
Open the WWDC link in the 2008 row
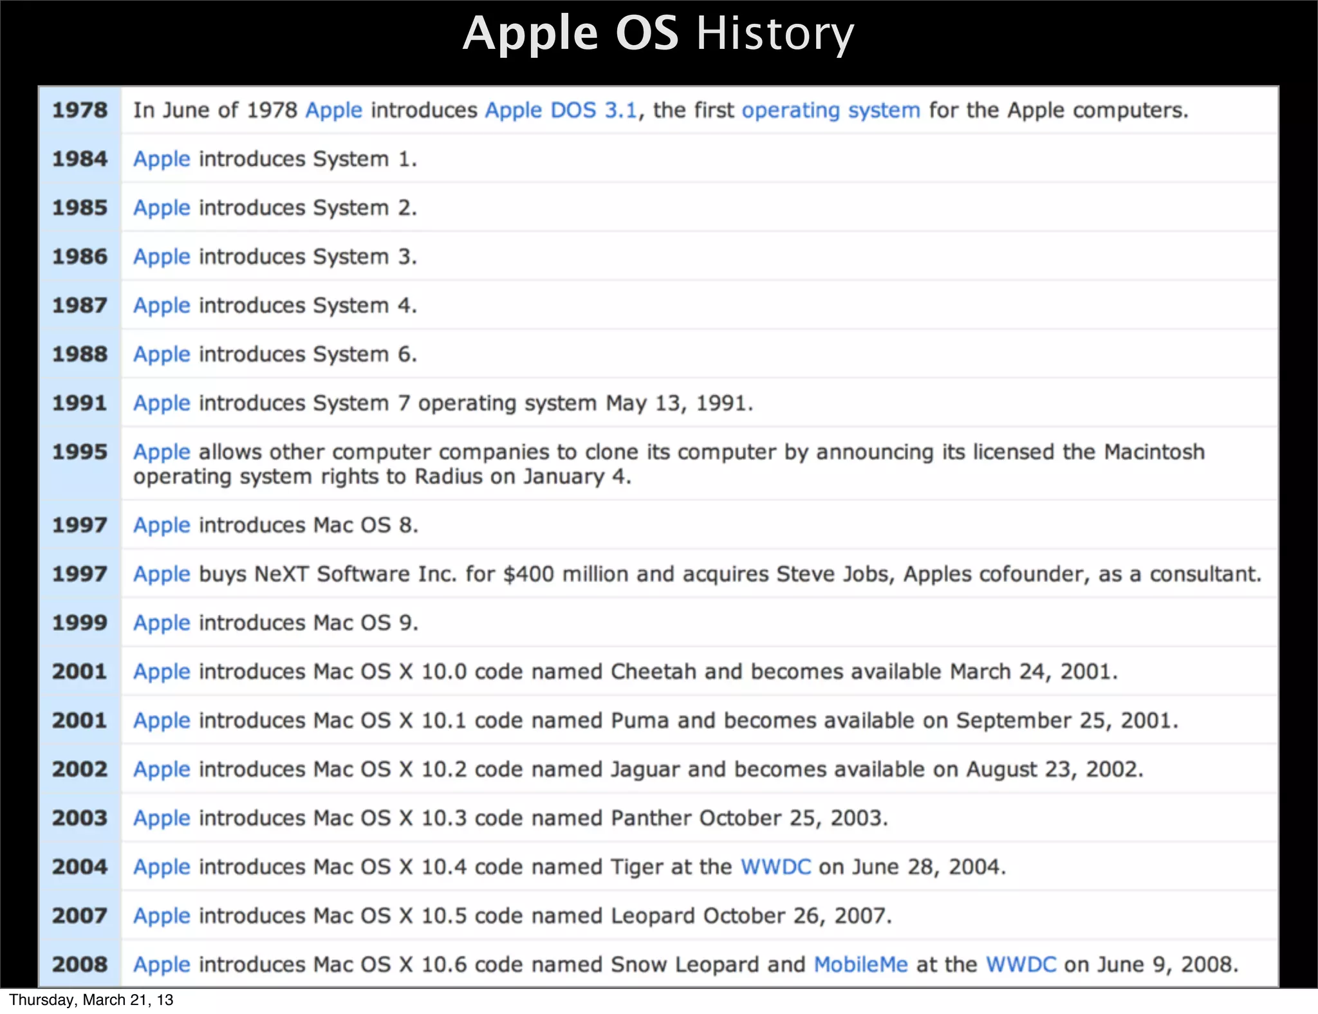1021,965
